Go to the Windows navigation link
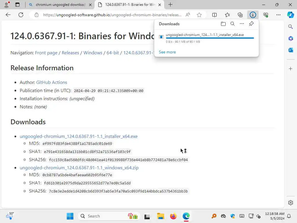 click(93, 53)
